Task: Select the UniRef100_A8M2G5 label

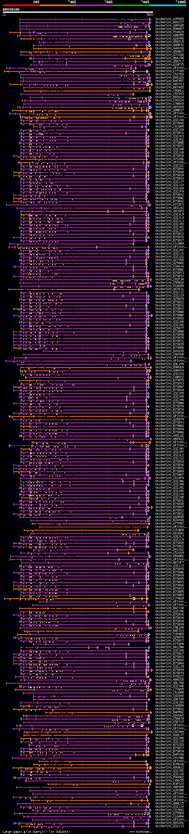Action: [170, 680]
